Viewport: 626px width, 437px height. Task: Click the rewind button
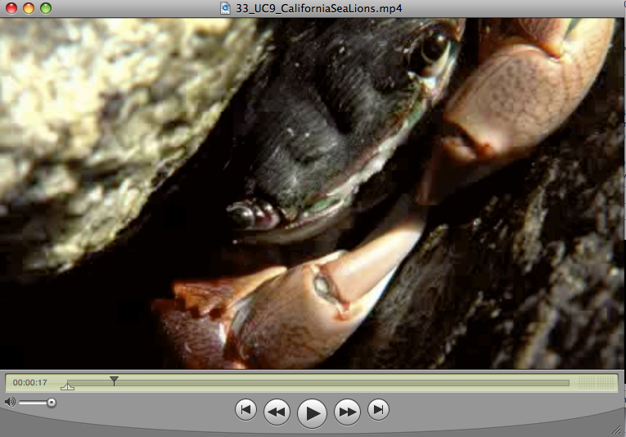point(277,412)
